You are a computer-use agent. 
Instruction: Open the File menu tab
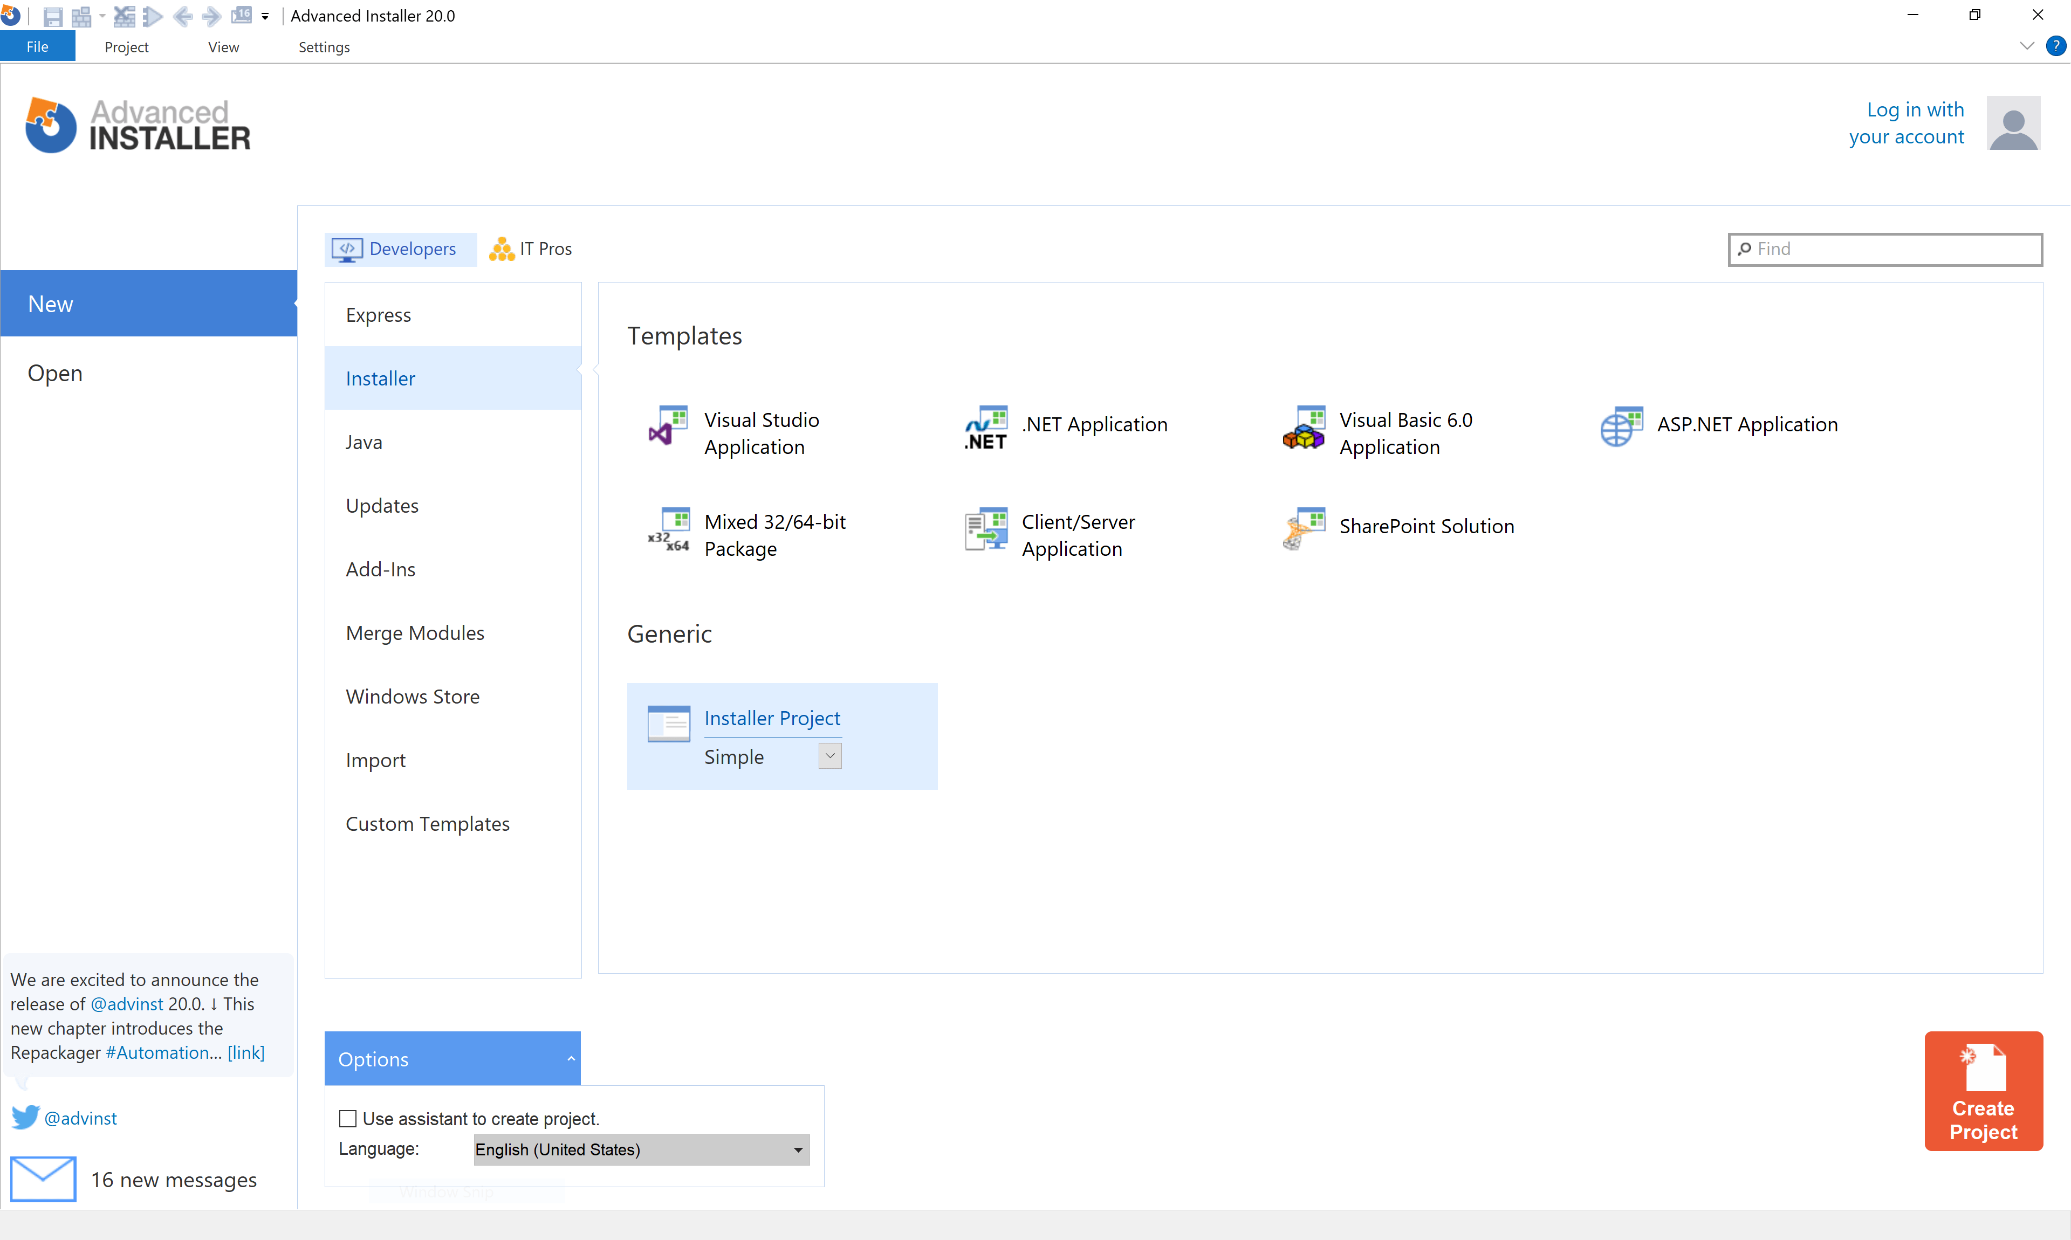click(x=38, y=47)
